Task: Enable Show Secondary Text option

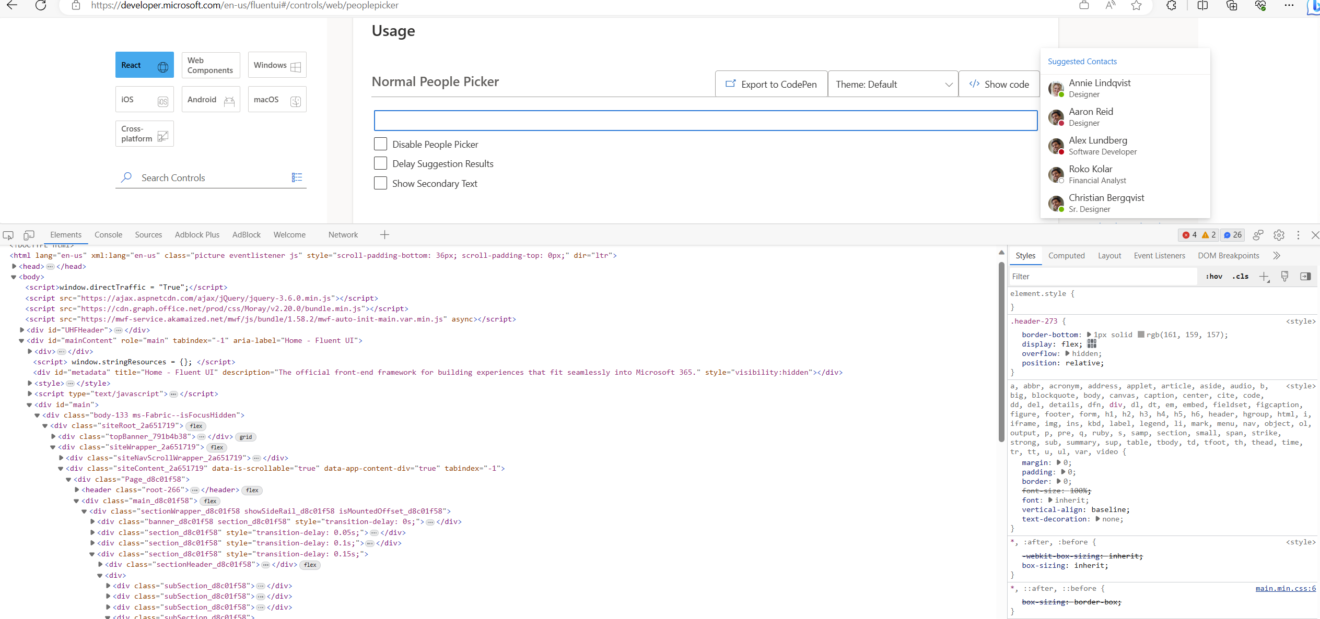Action: coord(380,183)
